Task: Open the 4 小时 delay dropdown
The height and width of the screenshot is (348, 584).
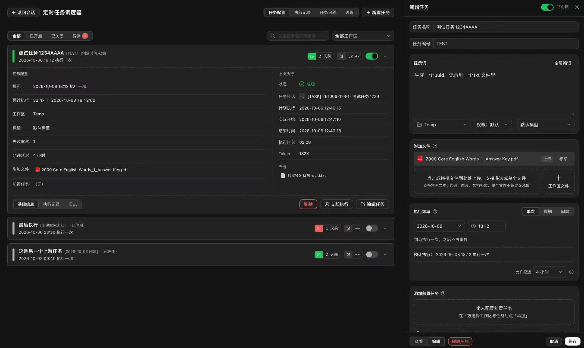Action: pyautogui.click(x=549, y=272)
